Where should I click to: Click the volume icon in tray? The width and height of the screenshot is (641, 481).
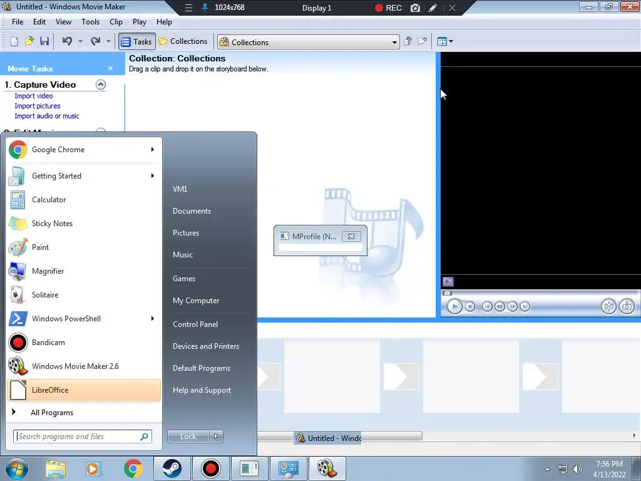click(578, 469)
